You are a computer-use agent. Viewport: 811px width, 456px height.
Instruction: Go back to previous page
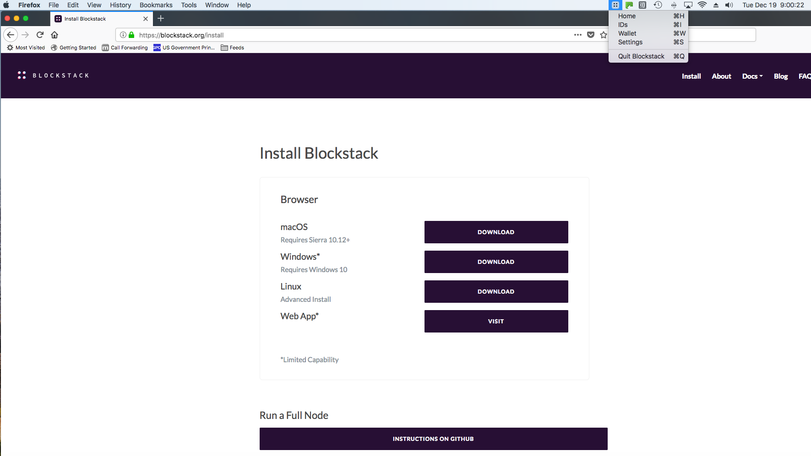(11, 35)
